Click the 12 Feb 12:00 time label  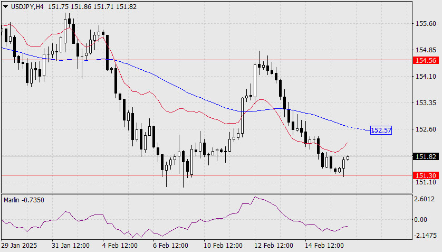click(x=274, y=246)
